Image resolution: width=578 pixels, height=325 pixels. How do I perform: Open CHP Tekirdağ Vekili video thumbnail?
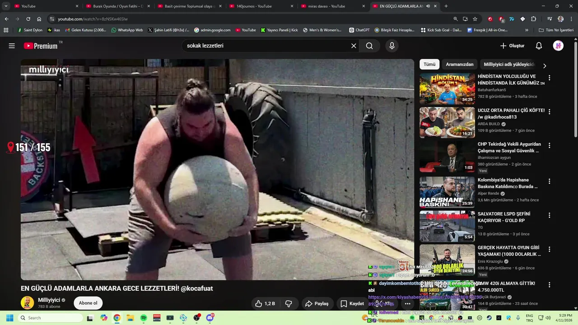point(447,157)
